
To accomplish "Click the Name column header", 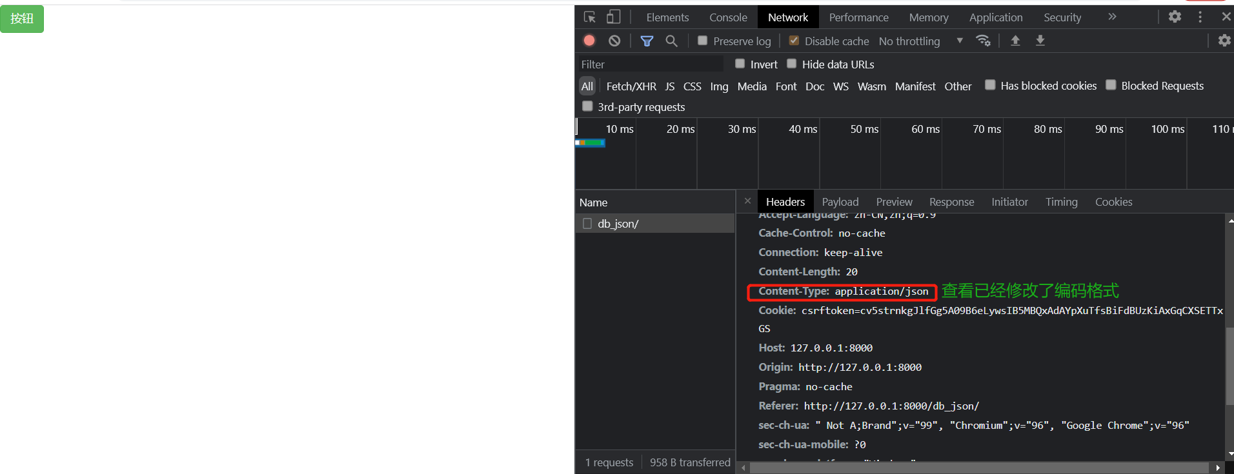I will click(x=655, y=202).
